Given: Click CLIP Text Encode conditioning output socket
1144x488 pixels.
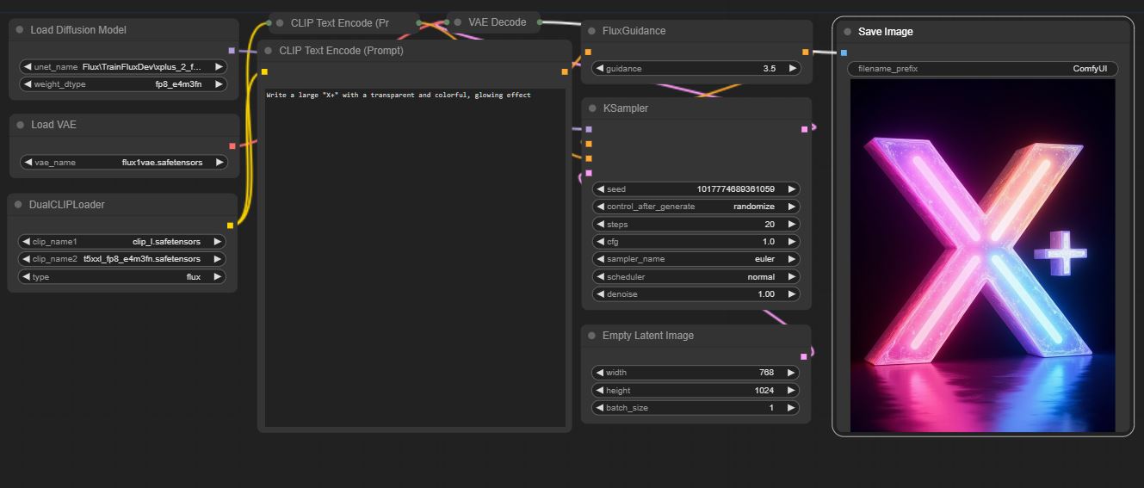Looking at the screenshot, I should (x=565, y=72).
